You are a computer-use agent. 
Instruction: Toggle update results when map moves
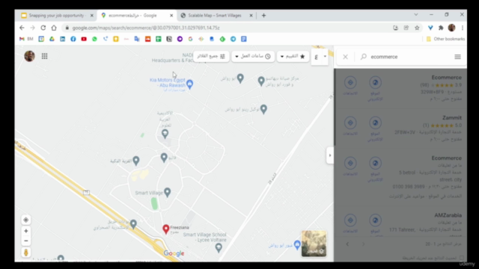pyautogui.click(x=462, y=258)
